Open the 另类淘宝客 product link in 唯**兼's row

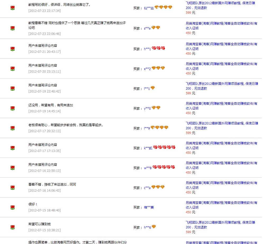tap(221, 205)
